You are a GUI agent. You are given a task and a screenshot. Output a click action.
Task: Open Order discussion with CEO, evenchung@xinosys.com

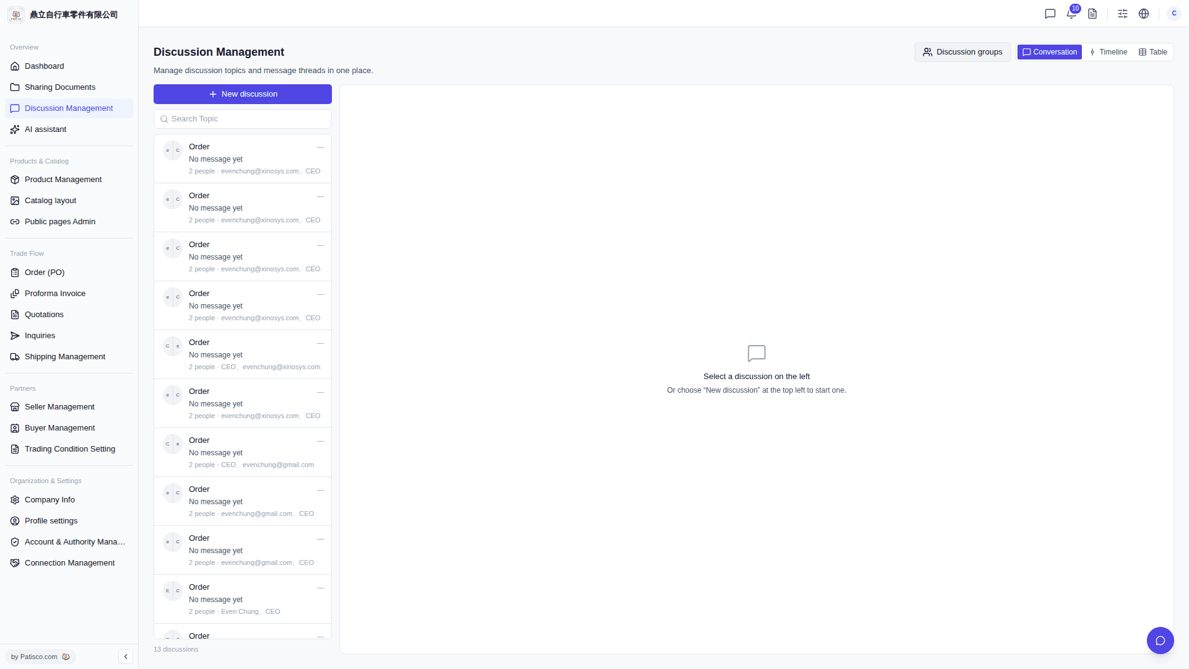(243, 354)
